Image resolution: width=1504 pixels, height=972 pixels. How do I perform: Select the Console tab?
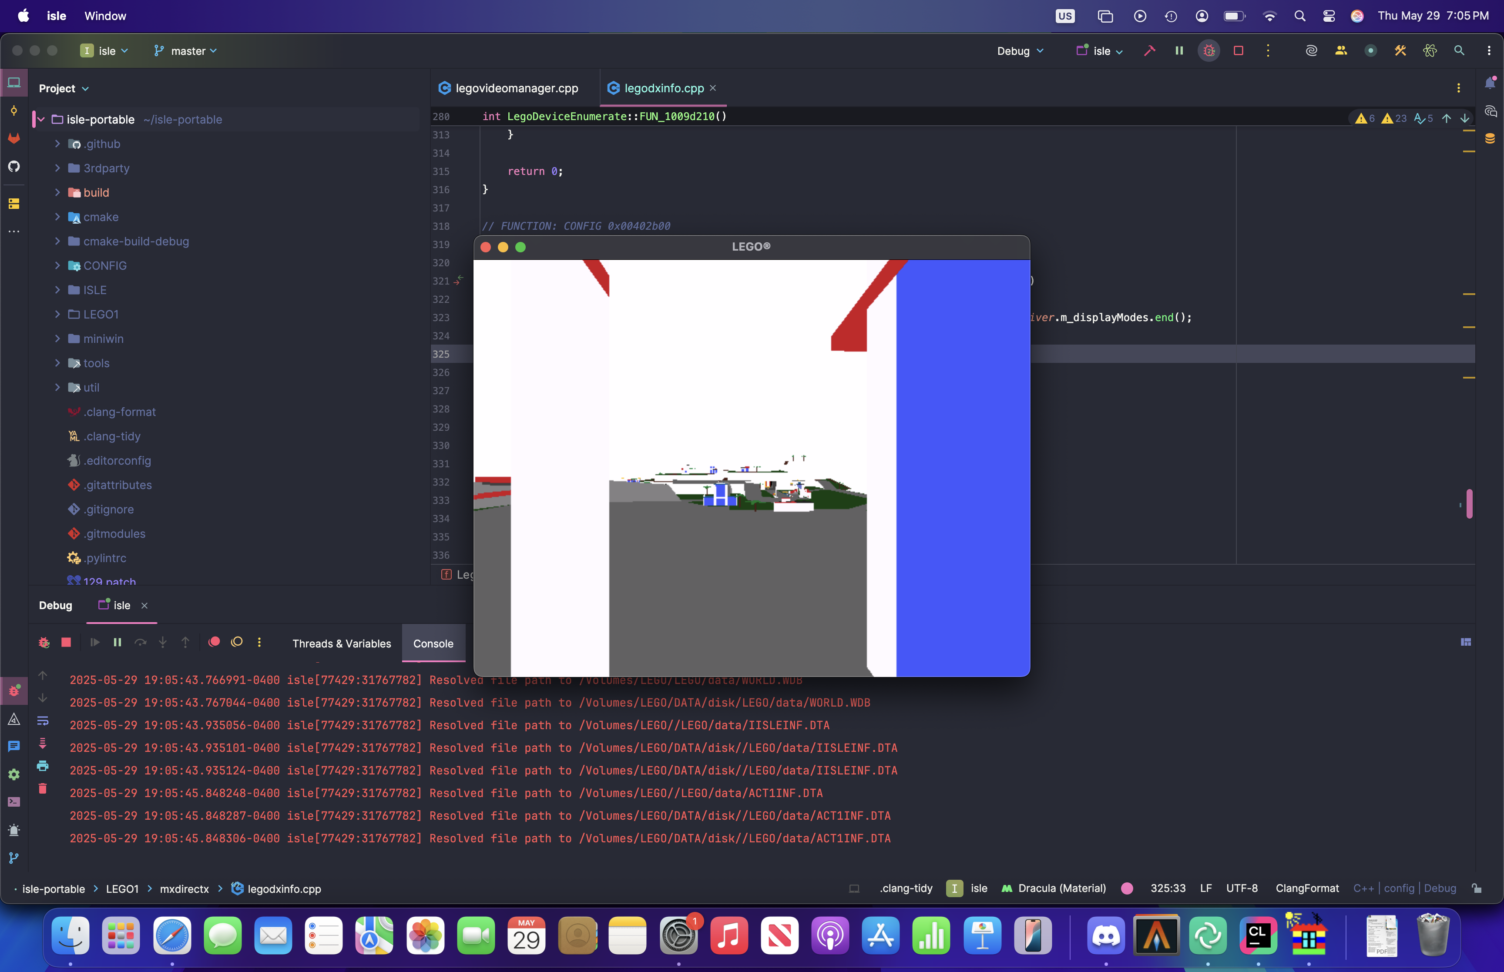pyautogui.click(x=433, y=643)
